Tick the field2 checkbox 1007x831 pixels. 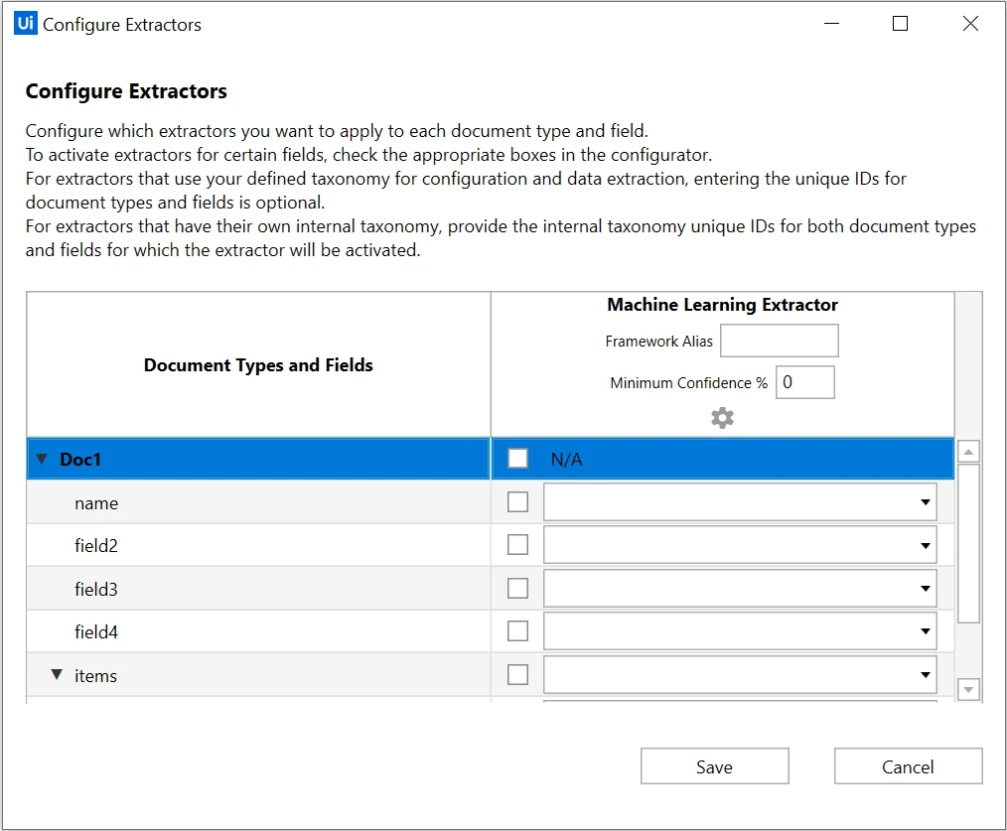tap(517, 545)
